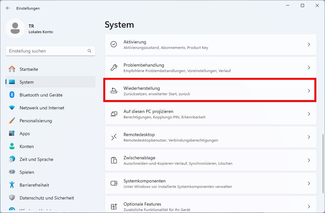Select the Remotedesktop icon

tap(114, 137)
